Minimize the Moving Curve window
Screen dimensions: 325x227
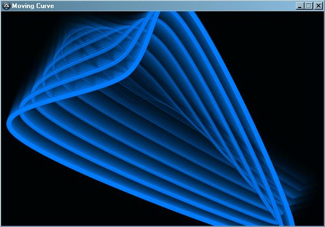(x=300, y=6)
